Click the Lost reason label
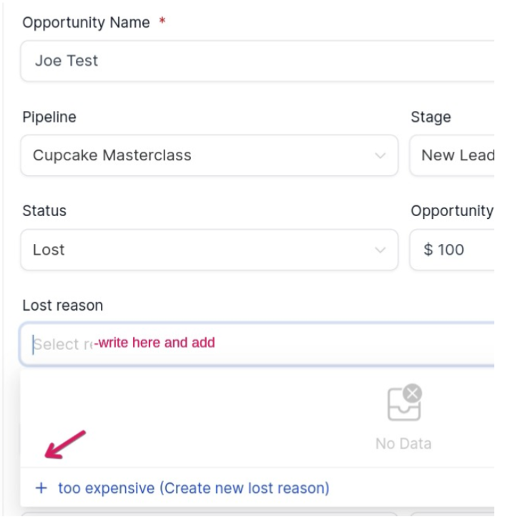 [63, 306]
